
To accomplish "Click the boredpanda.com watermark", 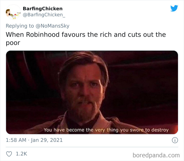I will (x=156, y=155).
